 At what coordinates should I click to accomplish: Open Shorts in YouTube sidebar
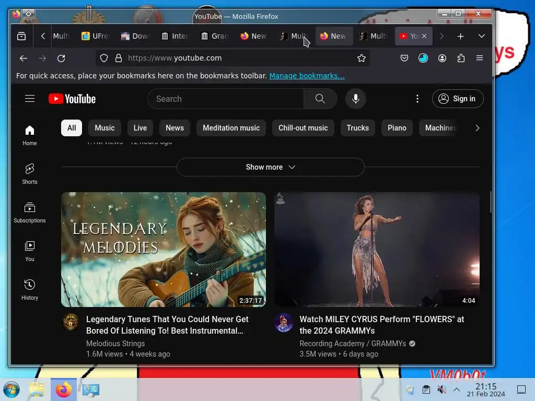coord(30,174)
